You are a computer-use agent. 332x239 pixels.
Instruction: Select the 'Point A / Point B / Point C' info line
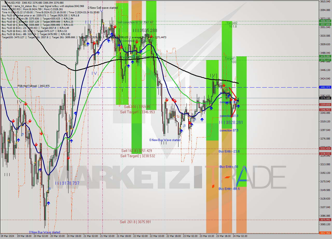(x=32, y=9)
